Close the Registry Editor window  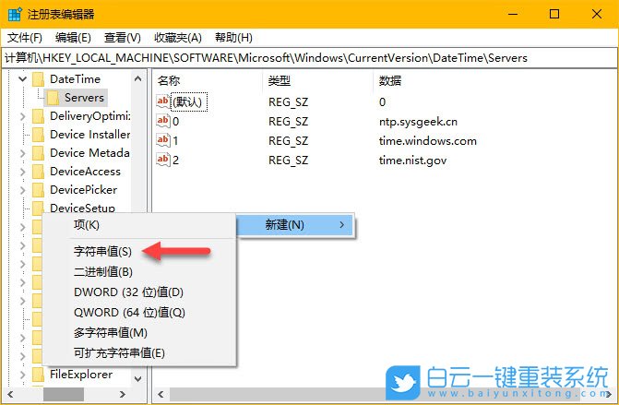tap(597, 14)
